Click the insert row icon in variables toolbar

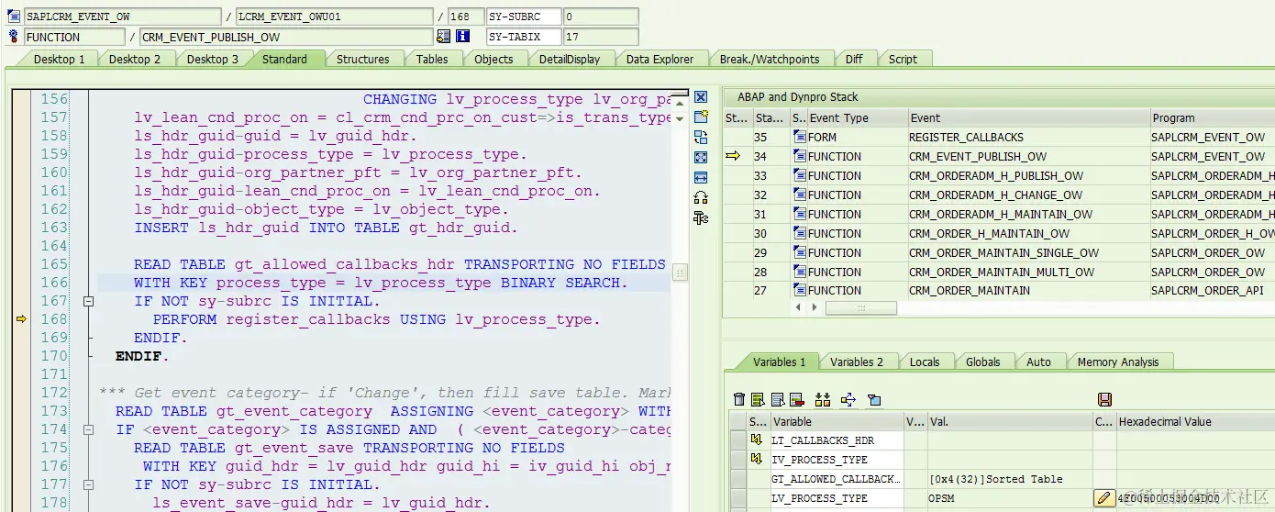758,399
